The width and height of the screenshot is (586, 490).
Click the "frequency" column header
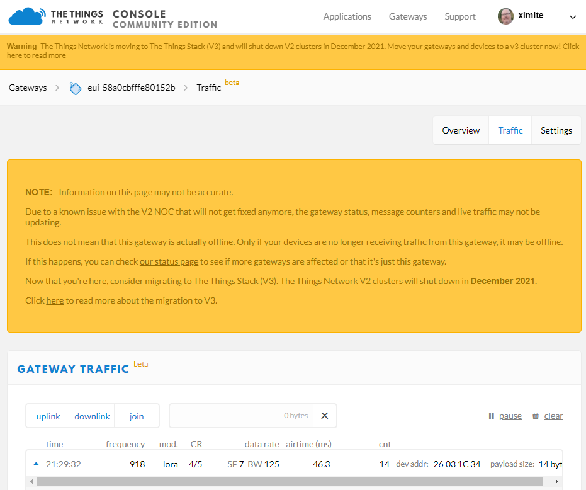click(x=125, y=445)
